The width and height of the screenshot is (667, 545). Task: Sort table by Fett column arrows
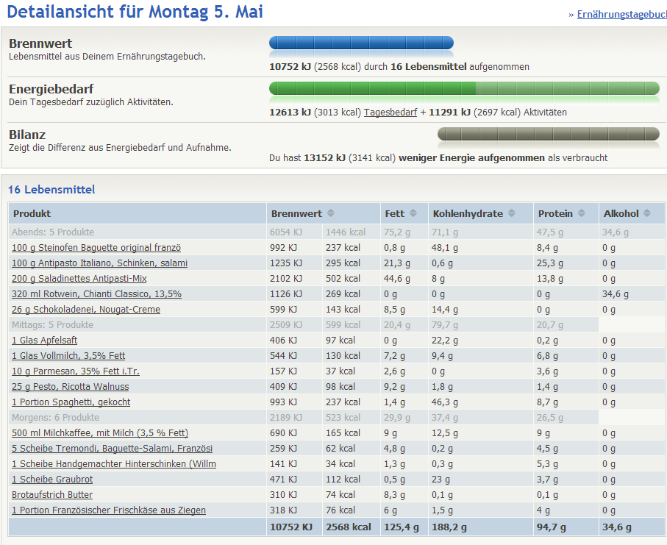[413, 213]
